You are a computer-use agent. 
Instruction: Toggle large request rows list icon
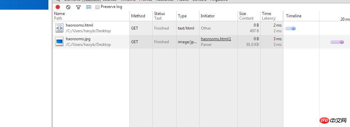89,7
